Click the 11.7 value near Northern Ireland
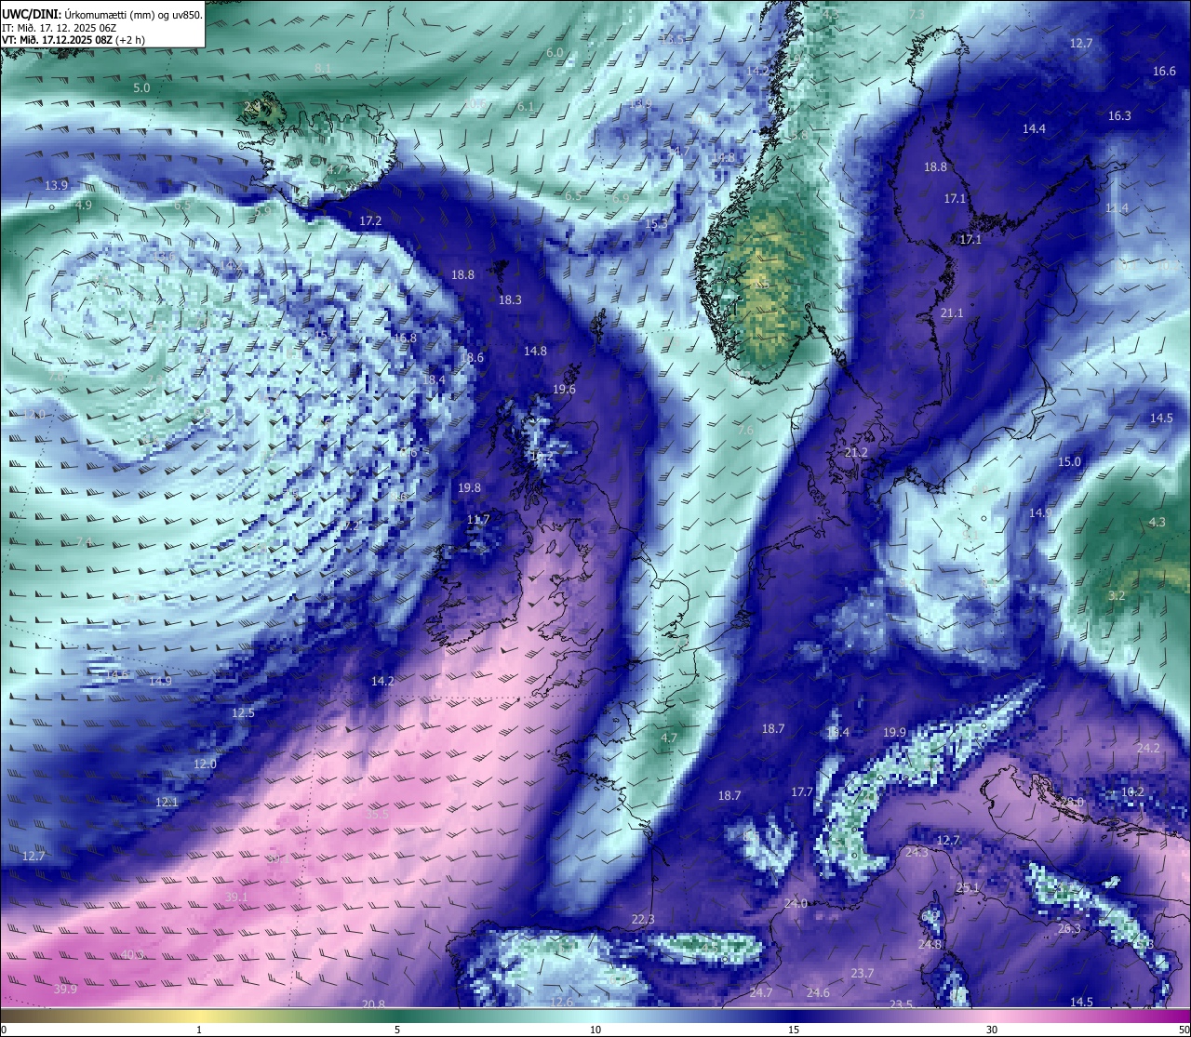The width and height of the screenshot is (1191, 1037). point(478,520)
